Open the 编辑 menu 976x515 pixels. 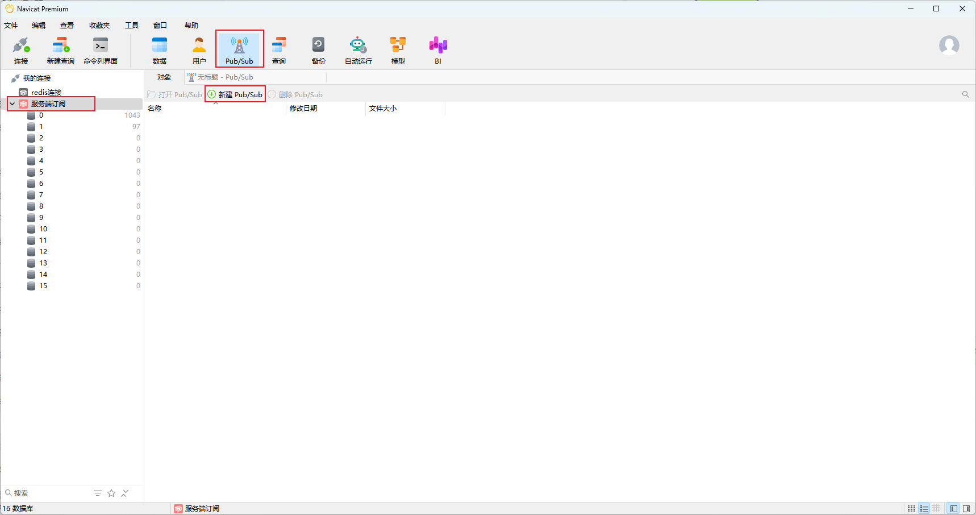[39, 26]
